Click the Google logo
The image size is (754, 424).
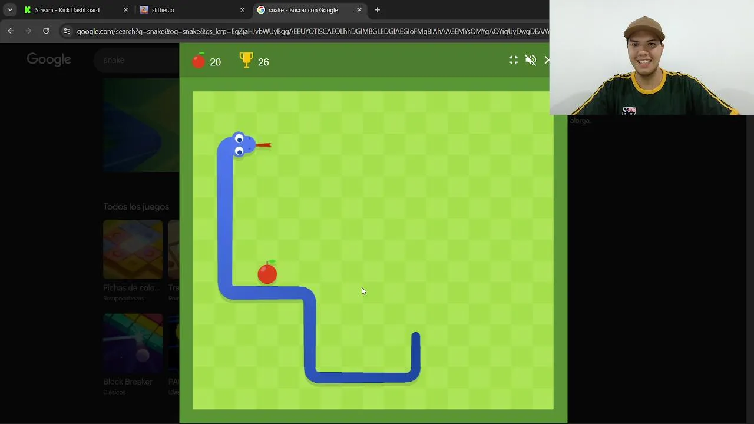[49, 59]
